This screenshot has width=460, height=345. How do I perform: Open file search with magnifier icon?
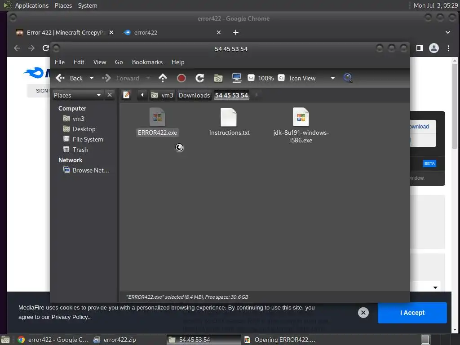tap(348, 78)
